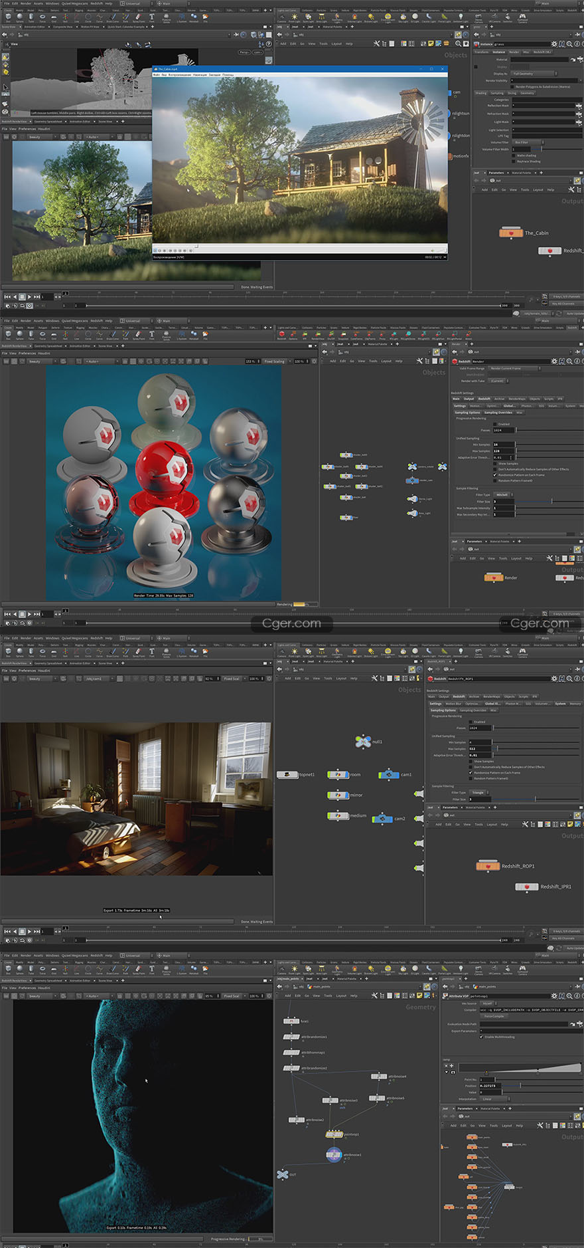Click the Force Compile button

[x=494, y=1016]
